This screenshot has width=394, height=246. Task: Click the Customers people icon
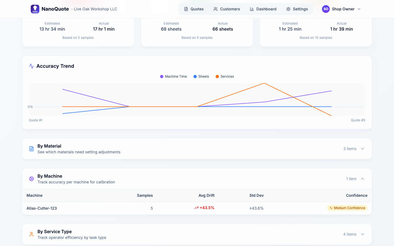click(x=216, y=9)
